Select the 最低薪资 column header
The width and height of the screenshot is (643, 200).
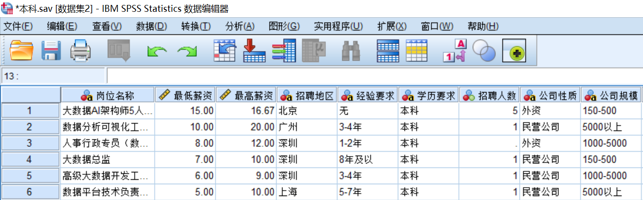185,95
